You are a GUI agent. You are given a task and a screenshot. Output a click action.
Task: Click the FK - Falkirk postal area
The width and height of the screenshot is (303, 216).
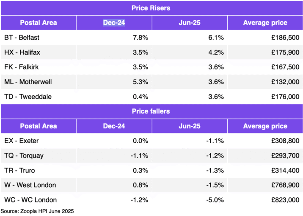pos(20,67)
